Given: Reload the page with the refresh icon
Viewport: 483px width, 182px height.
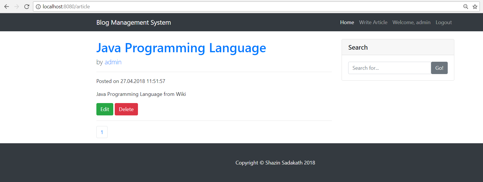Looking at the screenshot, I should pos(27,7).
